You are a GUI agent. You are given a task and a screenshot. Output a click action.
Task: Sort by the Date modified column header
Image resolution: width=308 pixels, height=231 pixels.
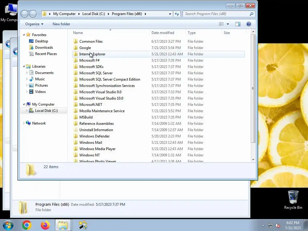[x=168, y=33]
